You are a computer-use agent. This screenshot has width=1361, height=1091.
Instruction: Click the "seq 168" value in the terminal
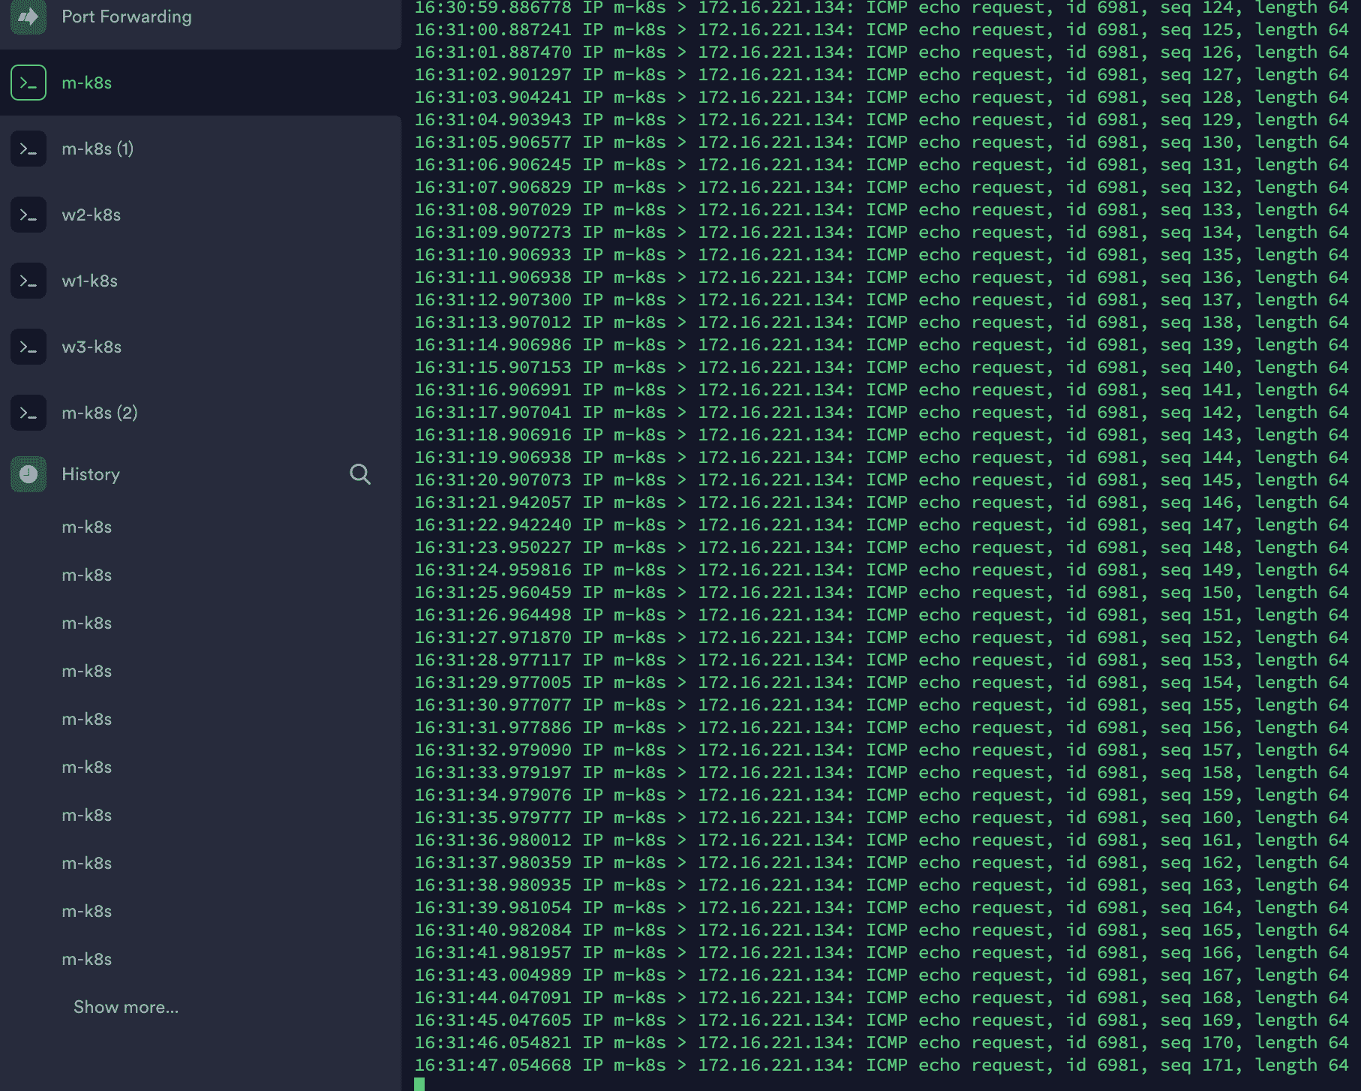pos(1197,997)
